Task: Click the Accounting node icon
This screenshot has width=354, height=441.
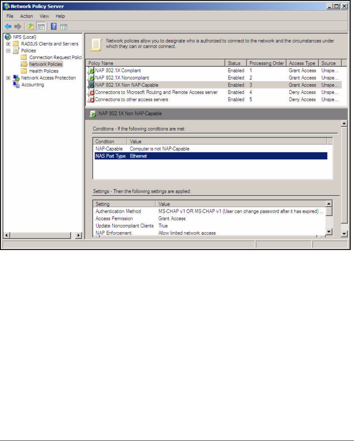Action: point(16,85)
